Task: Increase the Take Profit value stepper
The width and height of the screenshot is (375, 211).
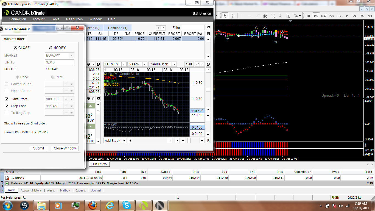Action: (x=66, y=99)
